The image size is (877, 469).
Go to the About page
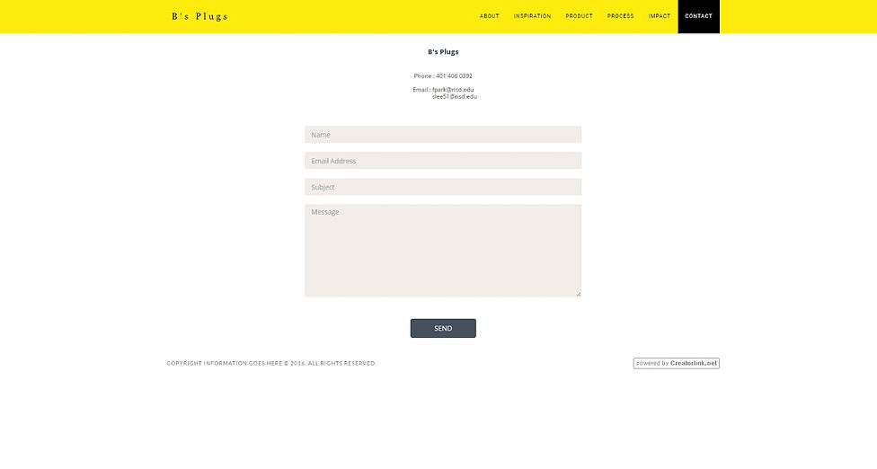click(490, 16)
